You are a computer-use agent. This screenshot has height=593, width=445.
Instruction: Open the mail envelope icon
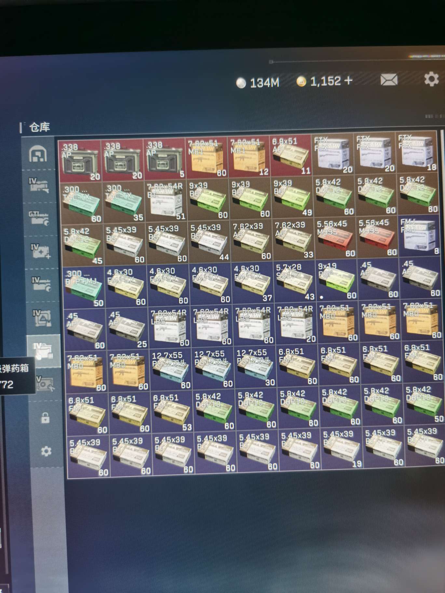click(389, 80)
